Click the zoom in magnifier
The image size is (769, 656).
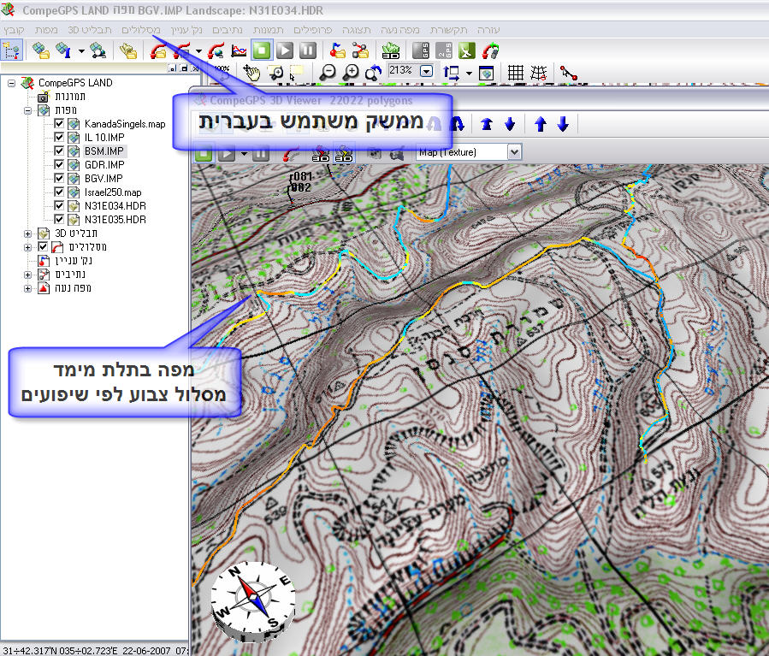tap(351, 73)
